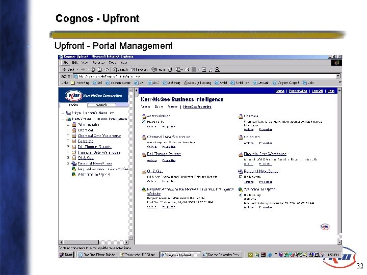Image resolution: width=367 pixels, height=275 pixels.
Task: Click the Welcome to Upfront entry icon
Action: (241, 189)
